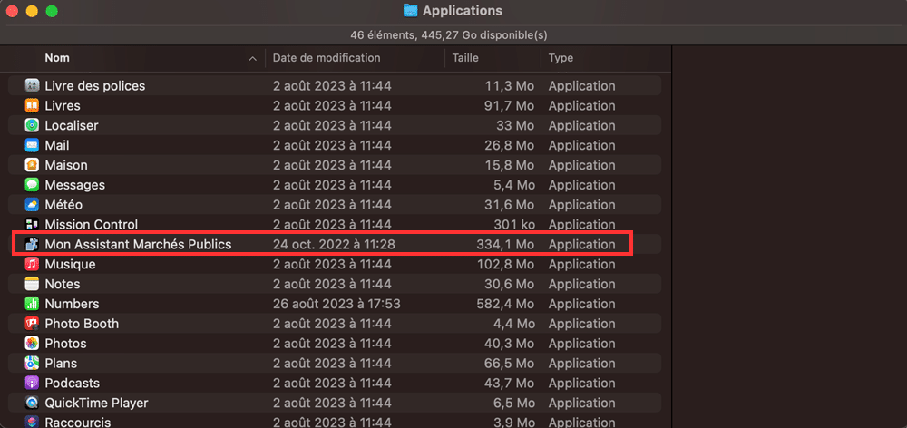
Task: Click the Maison home app icon
Action: click(32, 165)
